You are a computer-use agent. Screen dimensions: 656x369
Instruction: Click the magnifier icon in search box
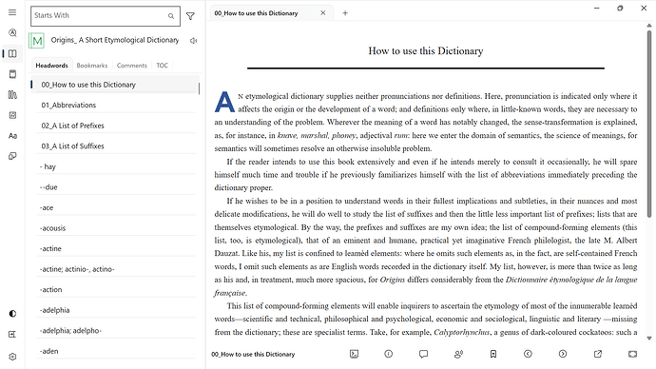tap(171, 16)
